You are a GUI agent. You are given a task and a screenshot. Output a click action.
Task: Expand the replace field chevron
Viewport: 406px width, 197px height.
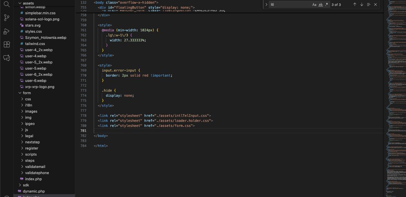click(x=266, y=4)
